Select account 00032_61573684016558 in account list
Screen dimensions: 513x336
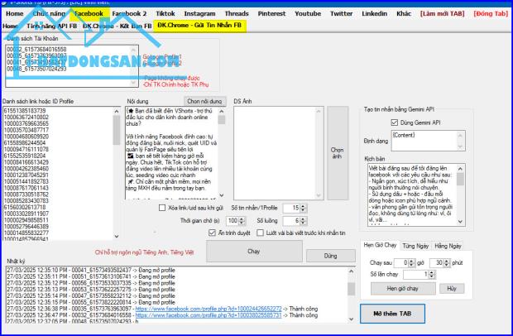pyautogui.click(x=36, y=49)
